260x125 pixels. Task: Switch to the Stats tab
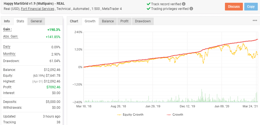tap(20, 21)
